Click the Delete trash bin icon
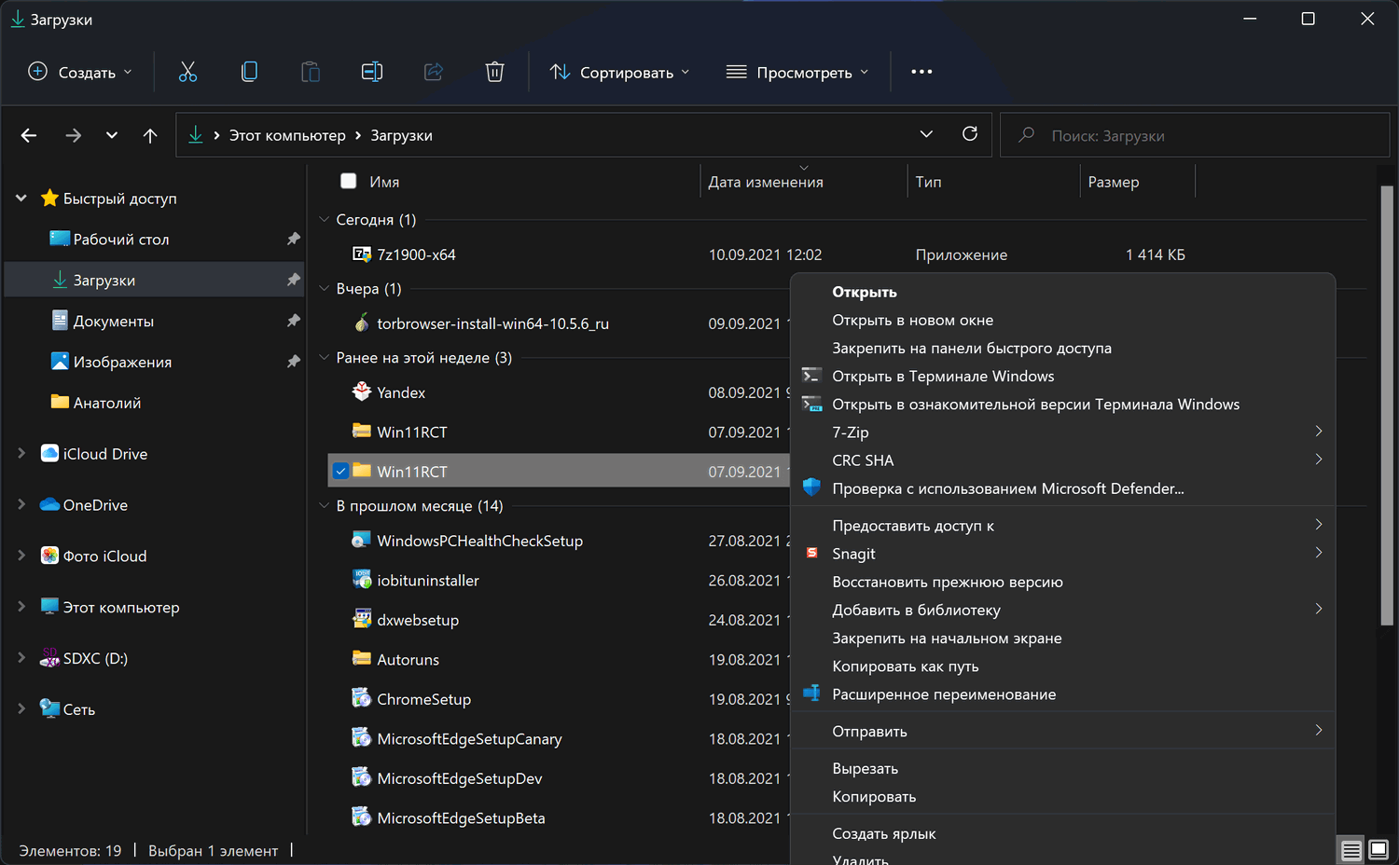Viewport: 1399px width, 865px height. [494, 72]
